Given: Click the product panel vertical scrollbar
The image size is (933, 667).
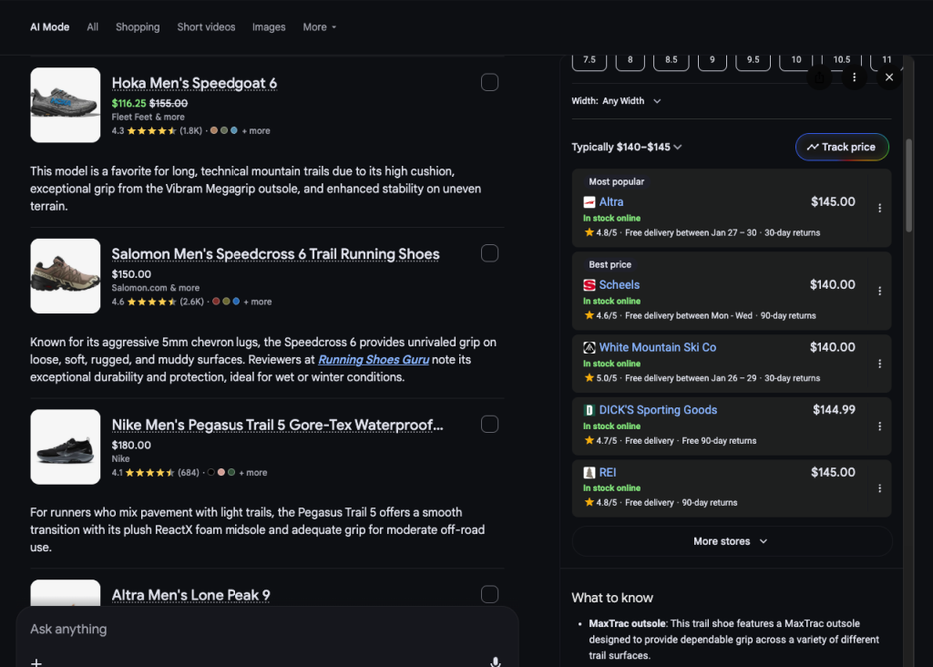Looking at the screenshot, I should [x=908, y=186].
